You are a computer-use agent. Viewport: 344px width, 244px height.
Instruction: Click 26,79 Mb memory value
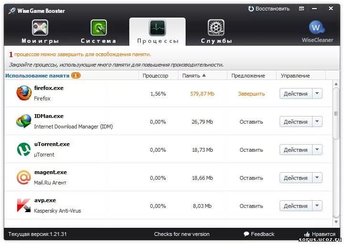202,122
